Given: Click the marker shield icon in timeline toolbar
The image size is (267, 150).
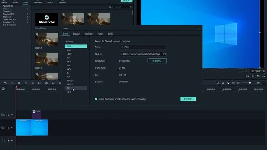Looking at the screenshot, I should [217, 83].
